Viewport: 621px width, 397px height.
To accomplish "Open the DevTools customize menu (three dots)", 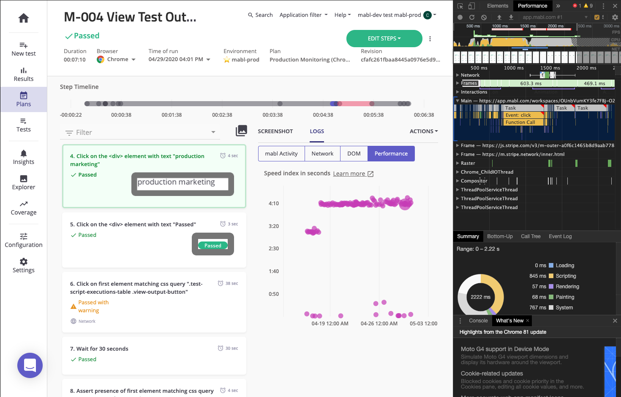I will point(603,6).
